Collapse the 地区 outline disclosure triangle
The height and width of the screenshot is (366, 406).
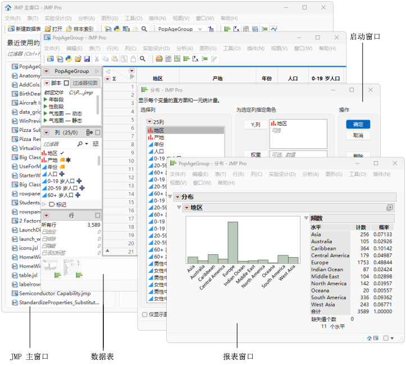click(x=179, y=207)
